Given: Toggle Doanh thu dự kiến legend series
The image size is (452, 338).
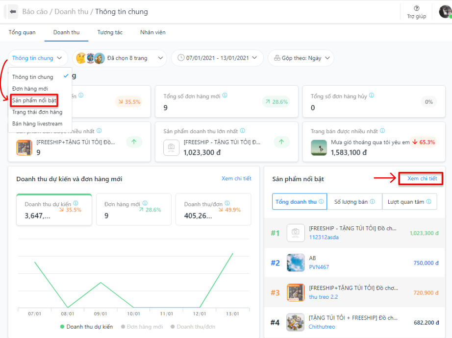Looking at the screenshot, I should click(86, 327).
